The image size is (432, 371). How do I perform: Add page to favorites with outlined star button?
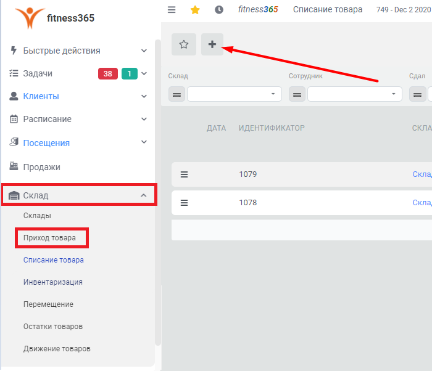(184, 44)
